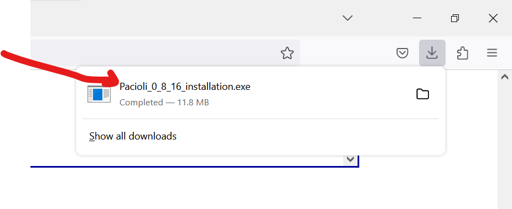512x209 pixels.
Task: Open the Firefox hamburger application menu
Action: click(492, 53)
